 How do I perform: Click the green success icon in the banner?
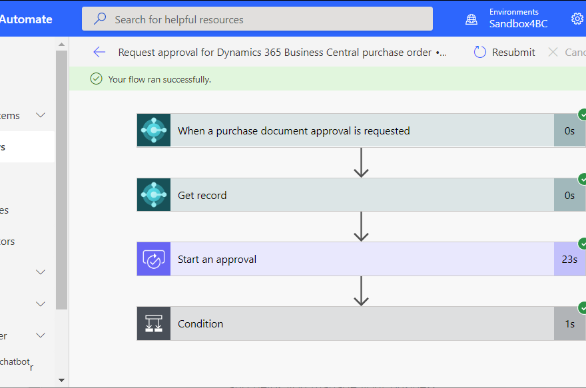(x=97, y=79)
